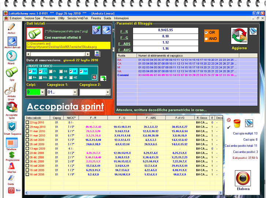Viewport: 267px width, 198px height.
Task: Click the Data calcolo column header
Action: click(x=37, y=118)
